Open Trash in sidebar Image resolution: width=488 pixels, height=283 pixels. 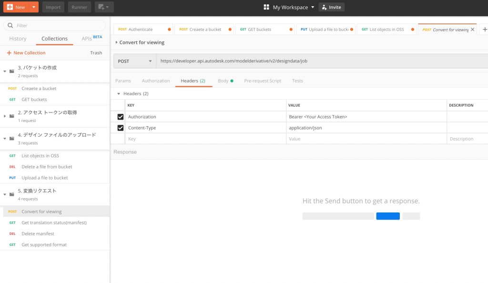(96, 53)
